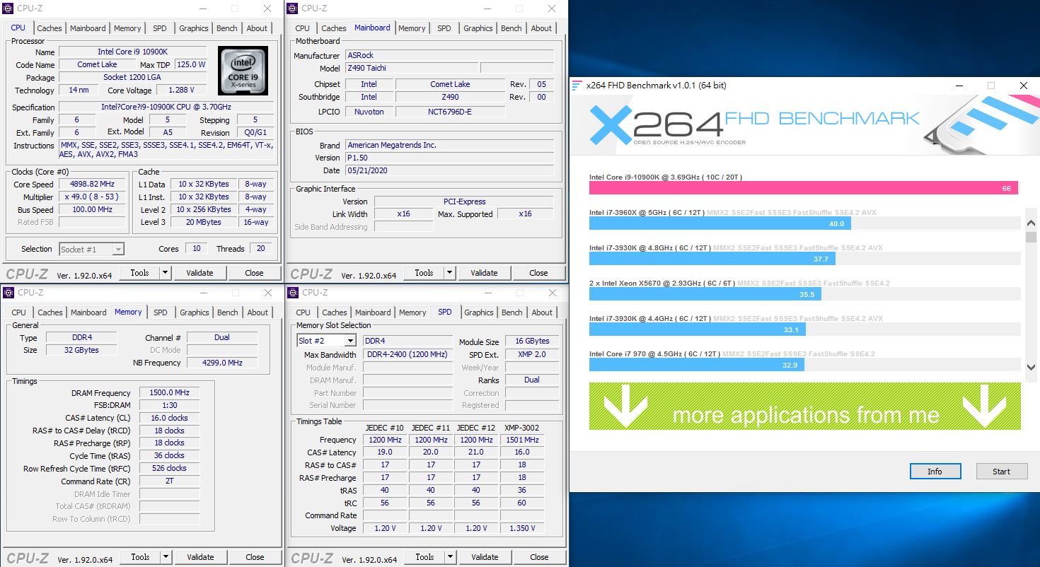Click the BIOS Date value '05/21/2020'
Image resolution: width=1040 pixels, height=567 pixels.
(x=449, y=170)
